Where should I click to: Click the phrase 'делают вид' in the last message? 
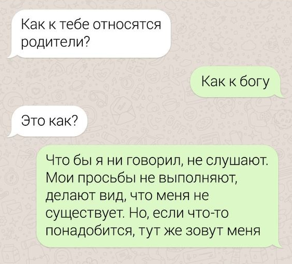click(85, 196)
